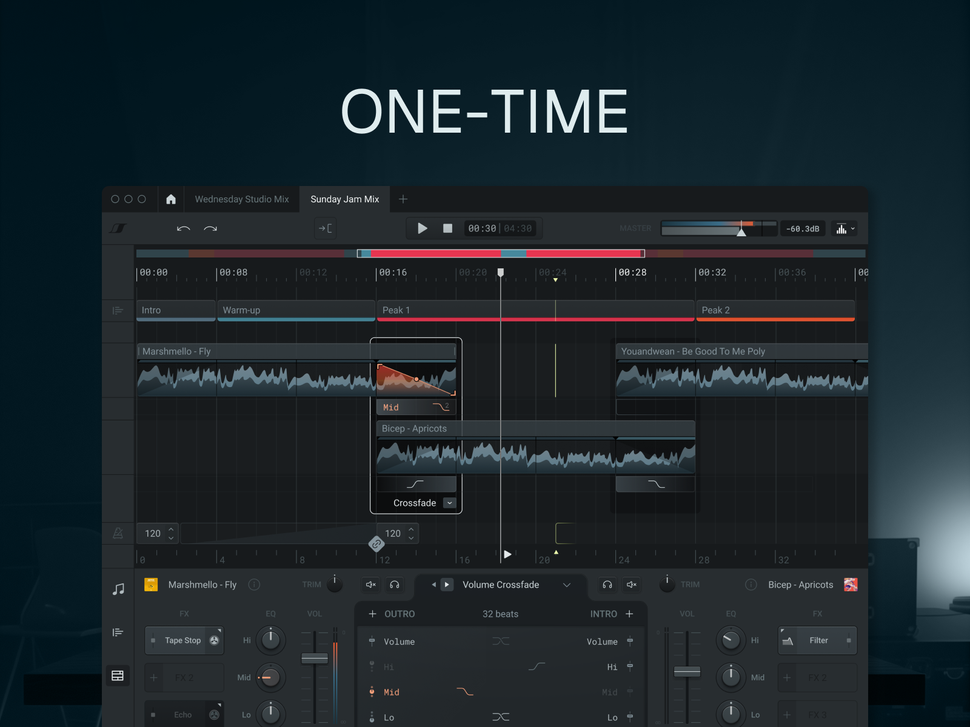Click the Peak 2 section marker

(775, 310)
